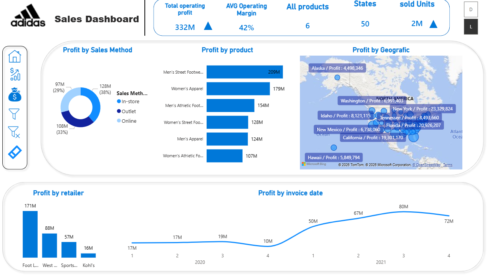Select the sales growth chart icon in sidebar

15,75
